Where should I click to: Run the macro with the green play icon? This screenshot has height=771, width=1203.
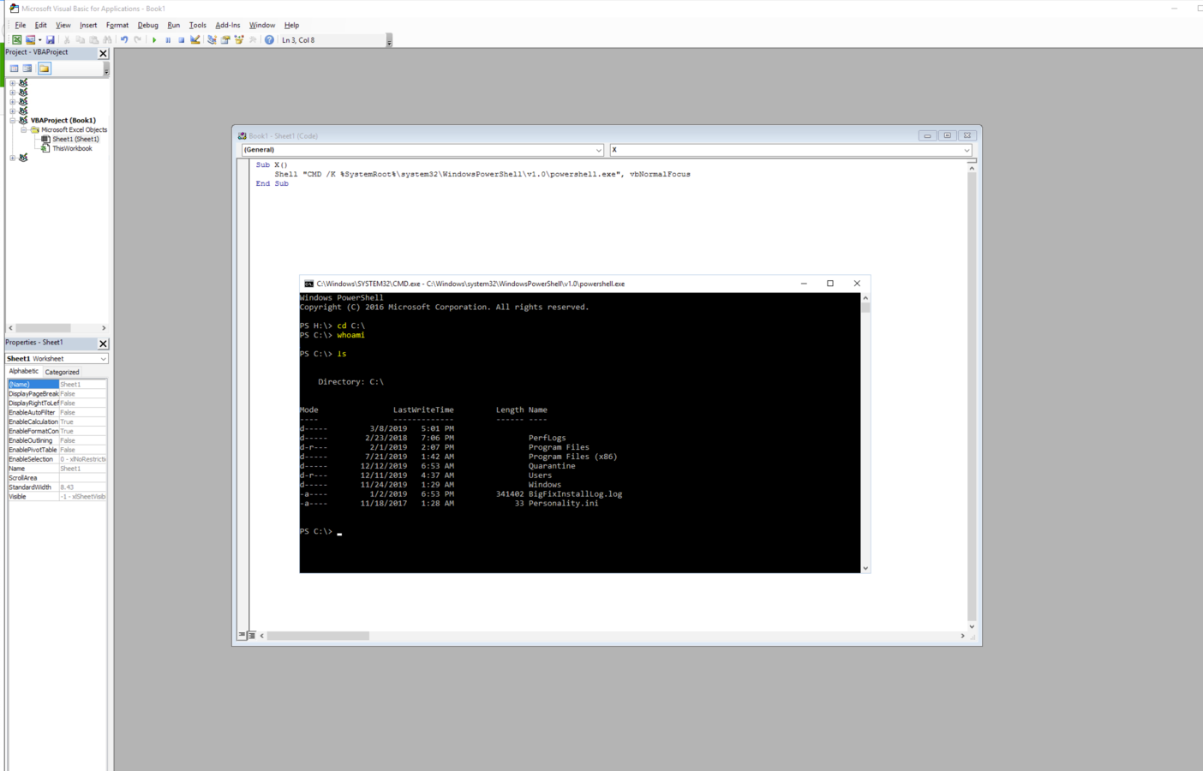click(154, 40)
